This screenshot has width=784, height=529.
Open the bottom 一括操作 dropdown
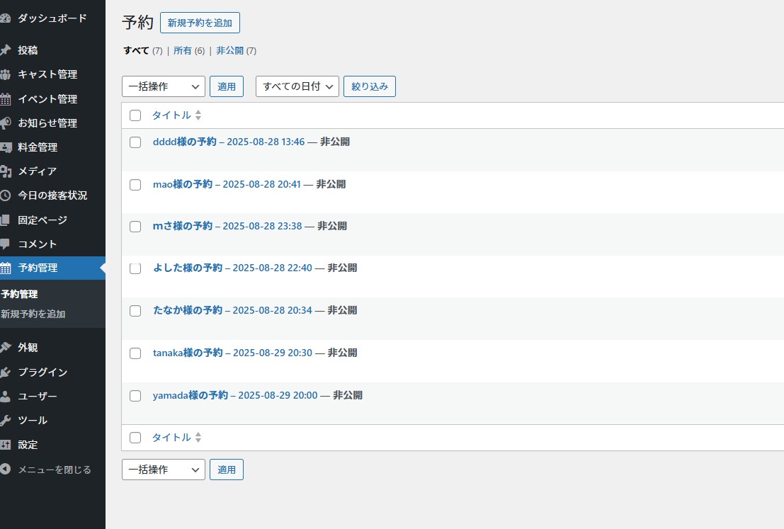pos(163,470)
